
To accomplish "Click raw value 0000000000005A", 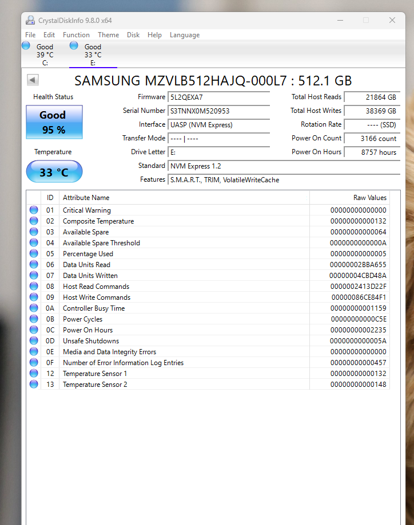I will [x=358, y=340].
